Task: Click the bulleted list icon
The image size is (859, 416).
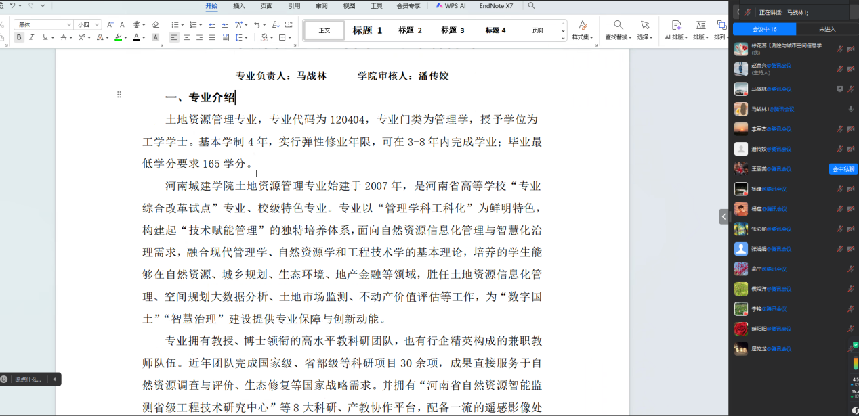Action: 174,24
